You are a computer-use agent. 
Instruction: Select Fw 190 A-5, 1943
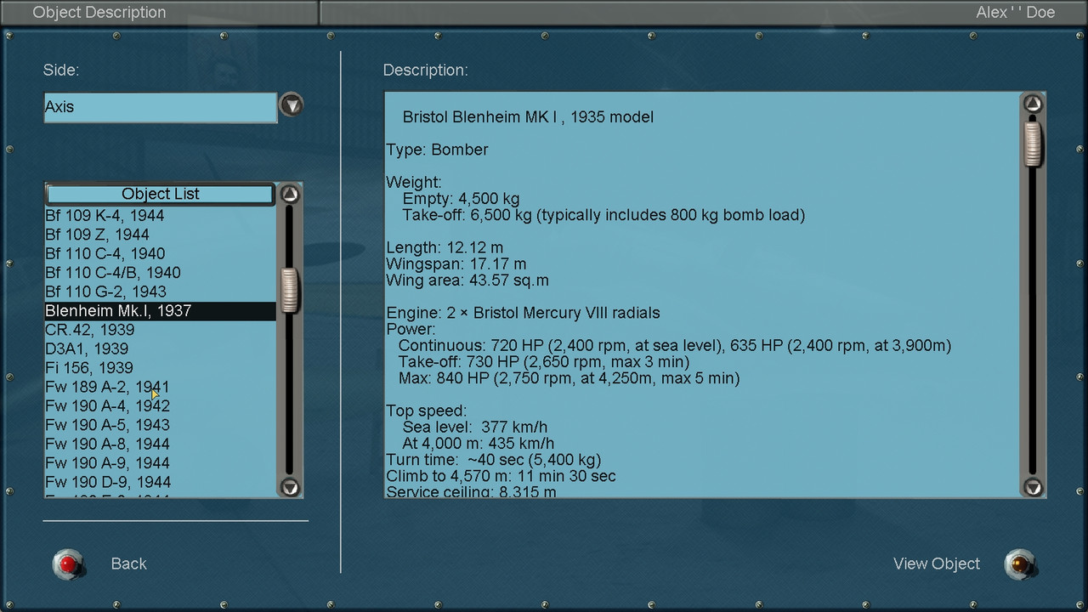point(161,425)
